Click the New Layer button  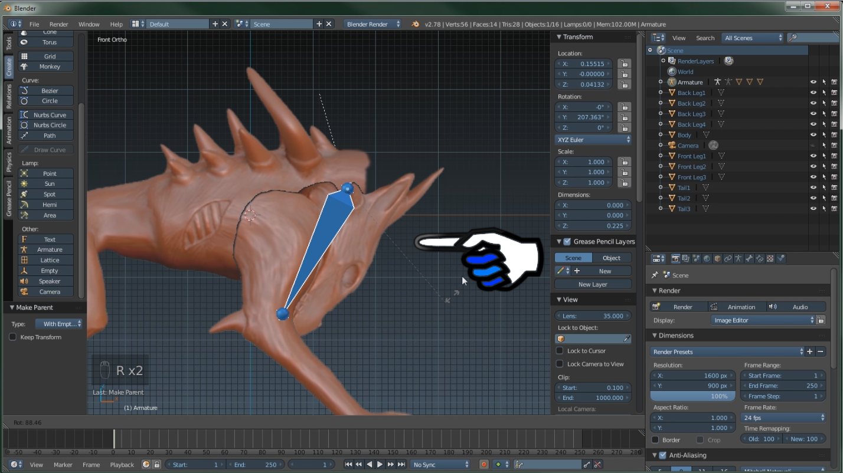click(x=593, y=284)
